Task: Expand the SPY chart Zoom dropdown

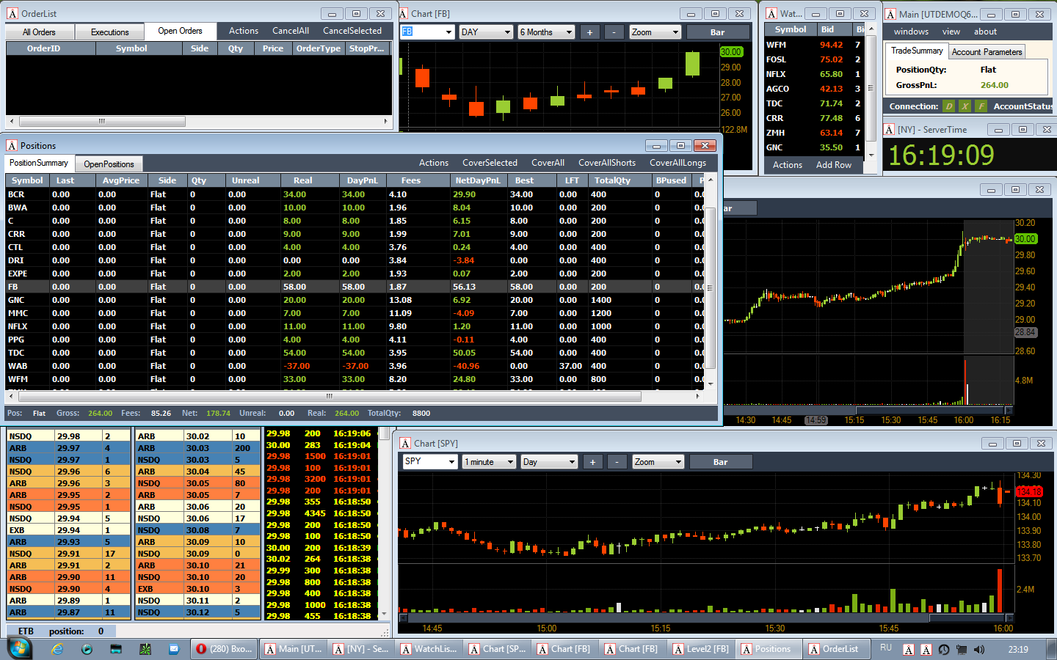Action: (x=658, y=462)
